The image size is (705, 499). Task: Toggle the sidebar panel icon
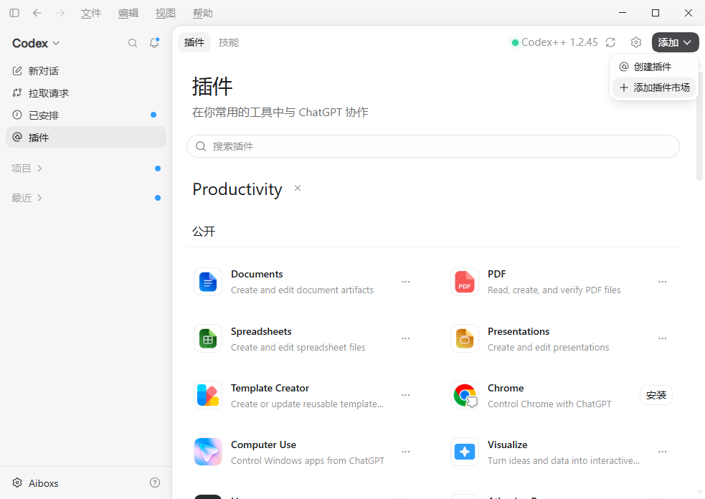[14, 13]
